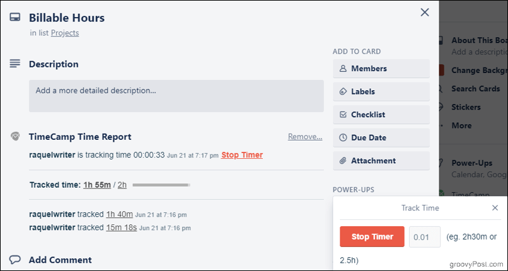Close the Billable Hours card dialog
508x271 pixels.
click(424, 13)
